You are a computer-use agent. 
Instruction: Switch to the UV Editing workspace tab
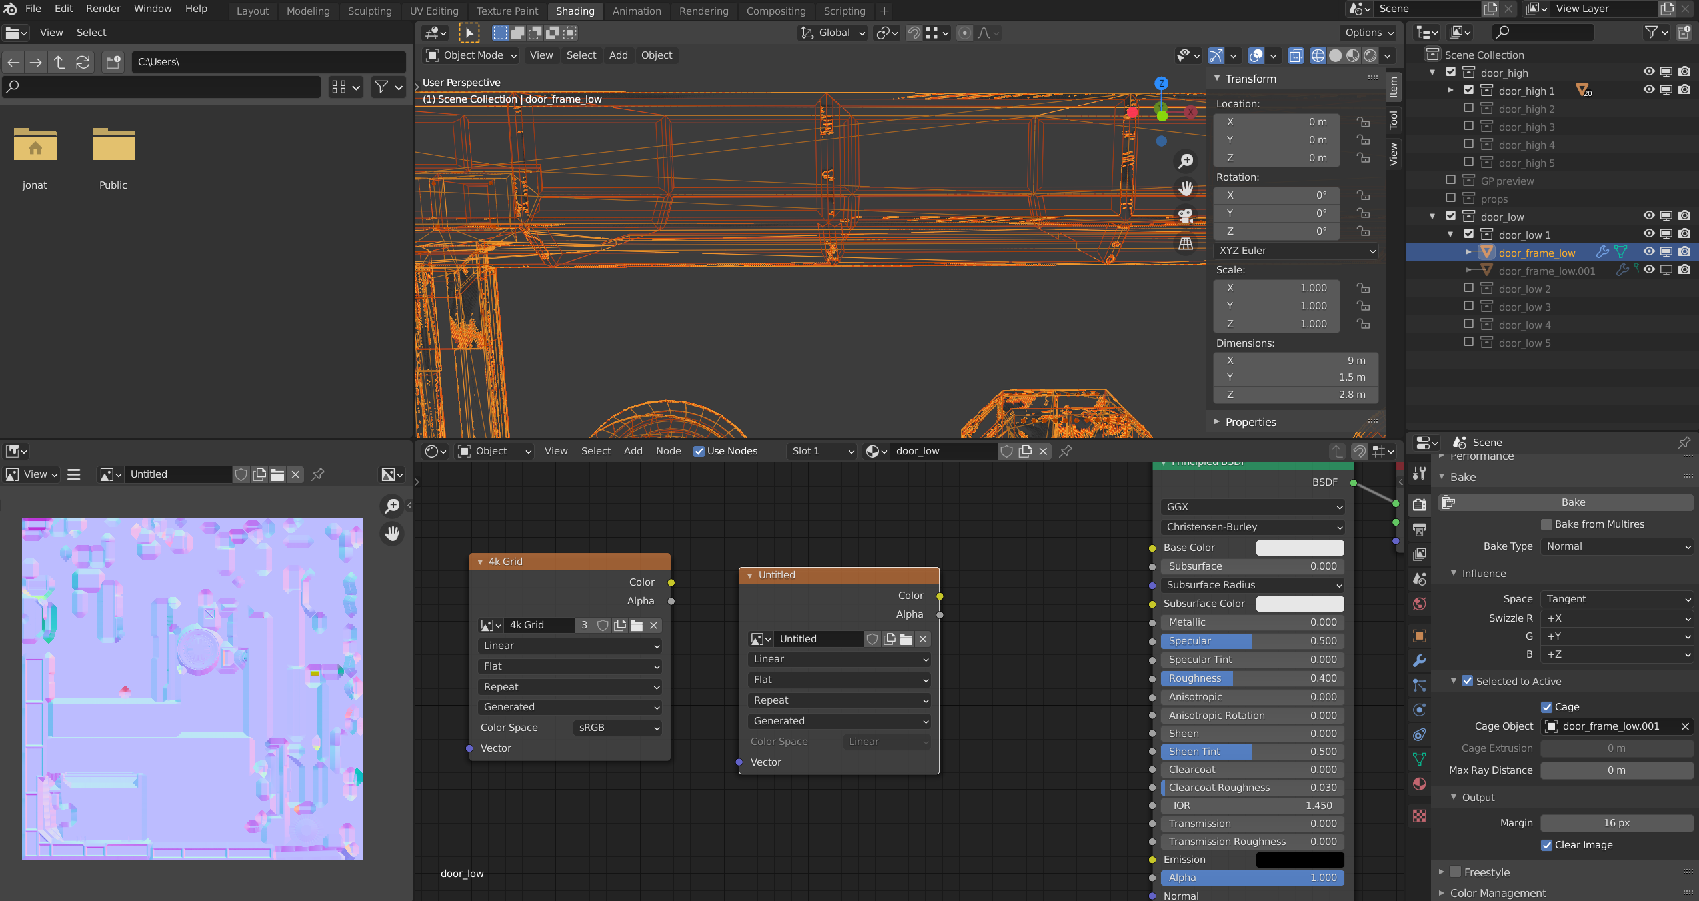pyautogui.click(x=434, y=11)
